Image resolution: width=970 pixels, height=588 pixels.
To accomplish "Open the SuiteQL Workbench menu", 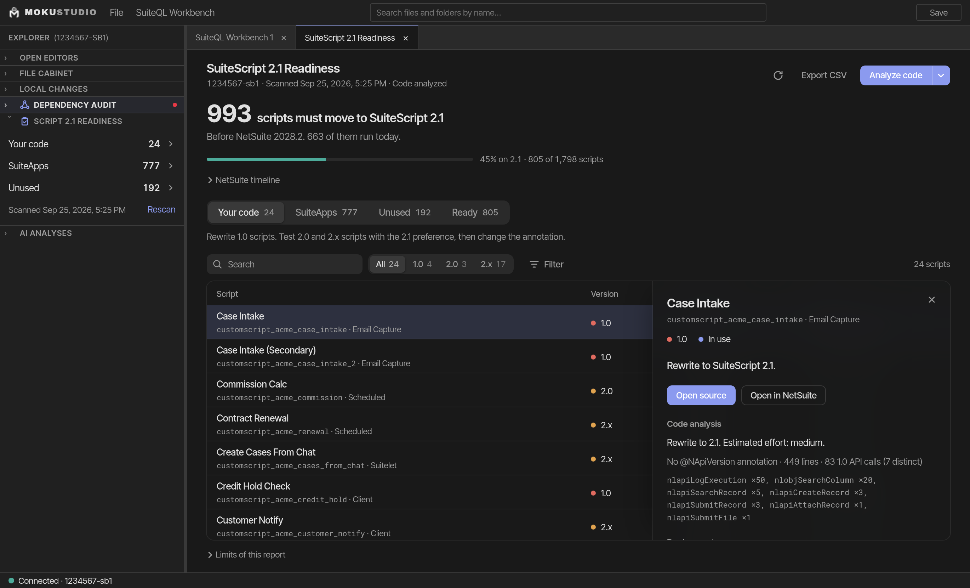I will 175,13.
